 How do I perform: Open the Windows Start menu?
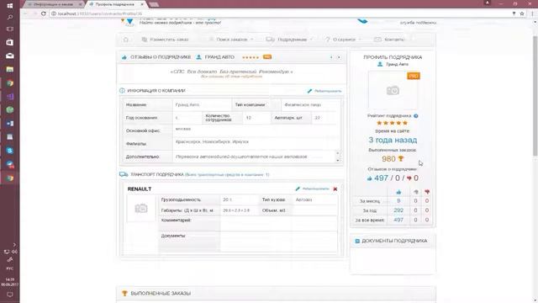click(9, 6)
